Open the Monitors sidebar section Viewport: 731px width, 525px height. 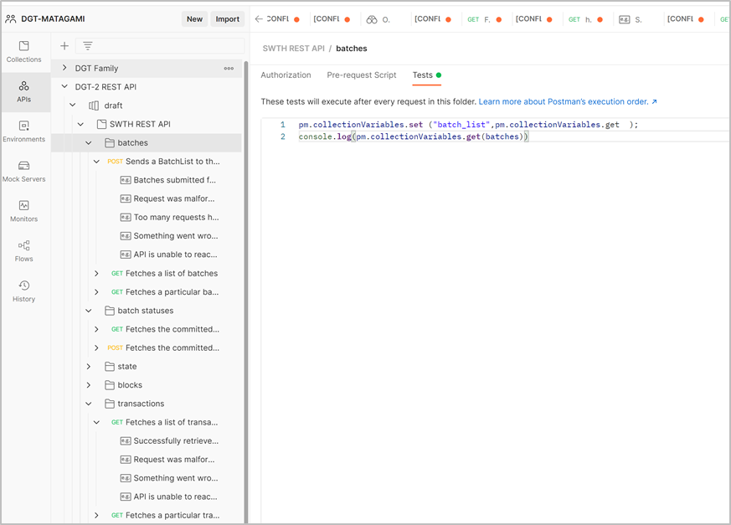pyautogui.click(x=23, y=211)
